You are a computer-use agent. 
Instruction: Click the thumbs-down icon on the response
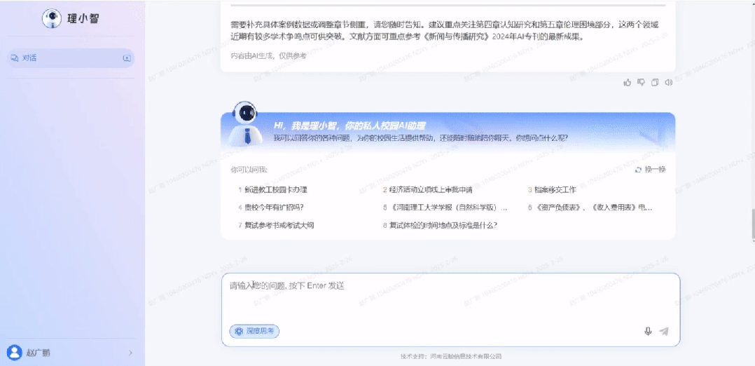tap(641, 83)
